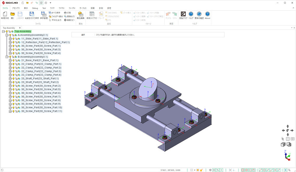296x172 pixels.
Task: Rotate view with the up arrow
Action: click(x=288, y=126)
